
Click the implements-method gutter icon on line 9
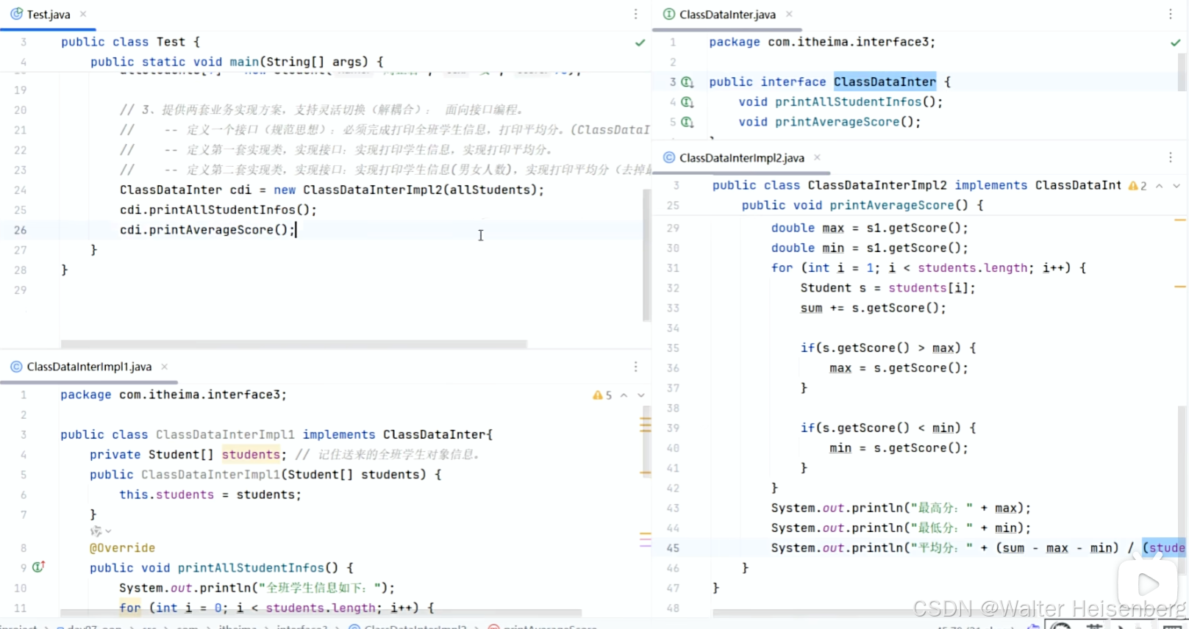(38, 567)
